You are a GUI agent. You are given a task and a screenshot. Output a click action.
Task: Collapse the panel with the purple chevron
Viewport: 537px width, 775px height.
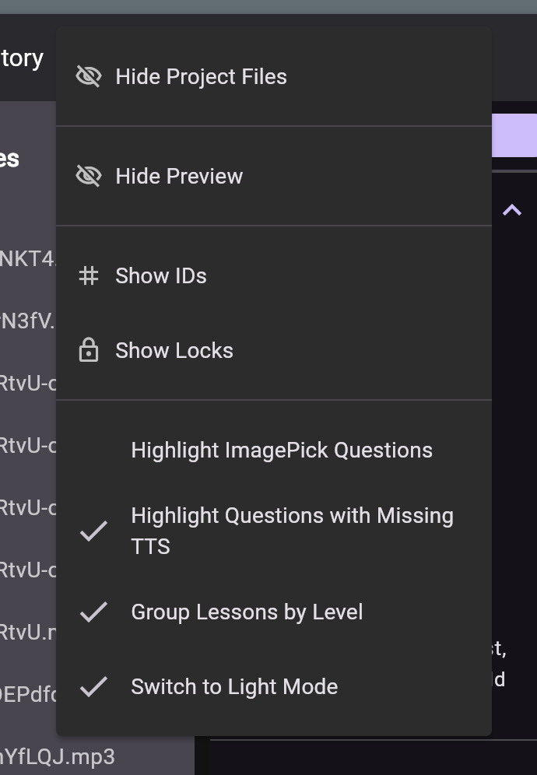(512, 210)
